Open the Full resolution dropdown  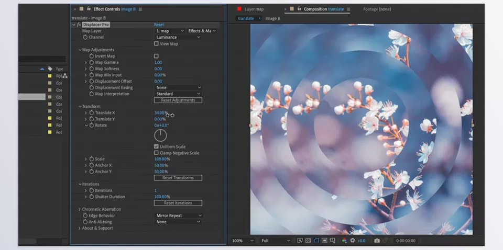click(x=275, y=241)
